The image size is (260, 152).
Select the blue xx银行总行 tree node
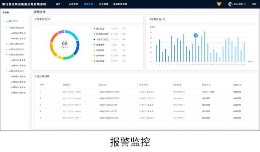[12, 21]
